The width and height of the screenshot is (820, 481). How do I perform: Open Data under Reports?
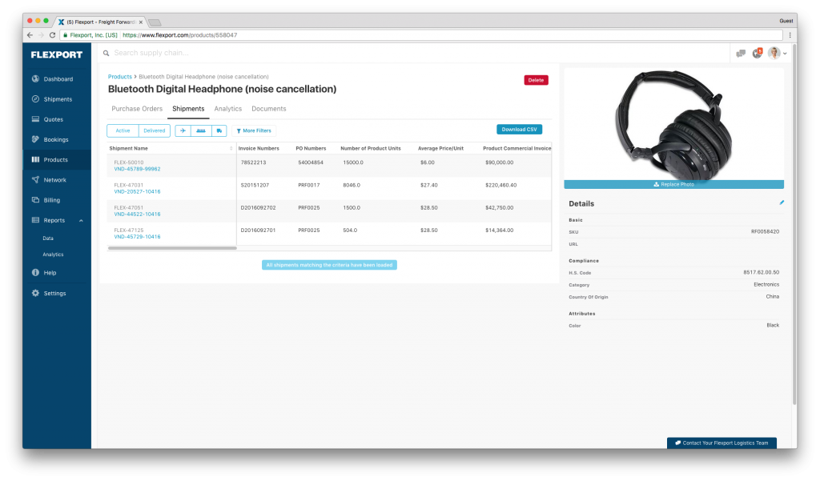[48, 238]
